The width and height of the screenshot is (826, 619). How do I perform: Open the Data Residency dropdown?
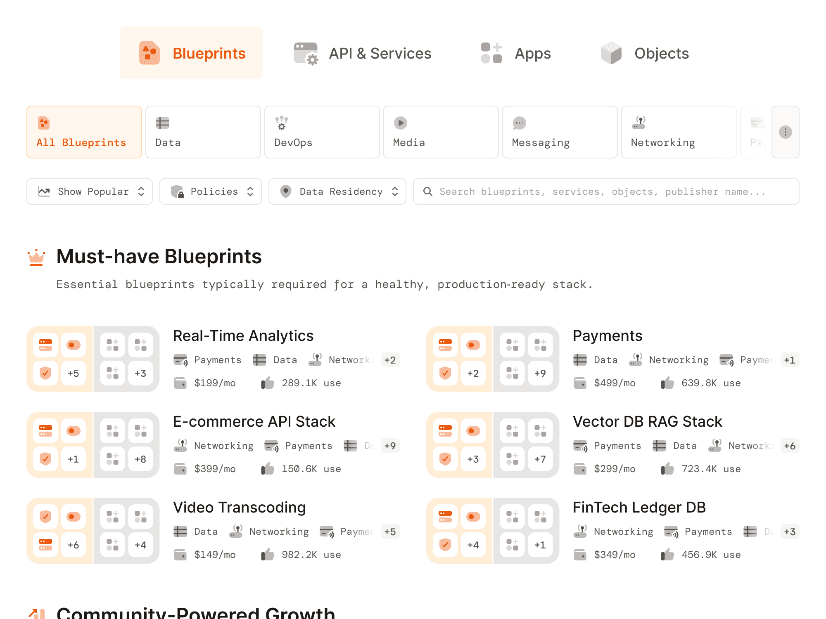point(337,191)
